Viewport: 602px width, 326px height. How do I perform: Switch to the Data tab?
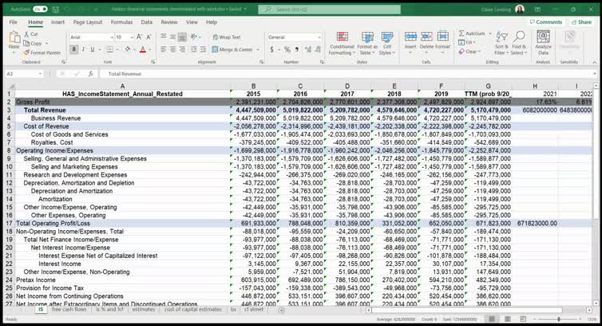[147, 22]
